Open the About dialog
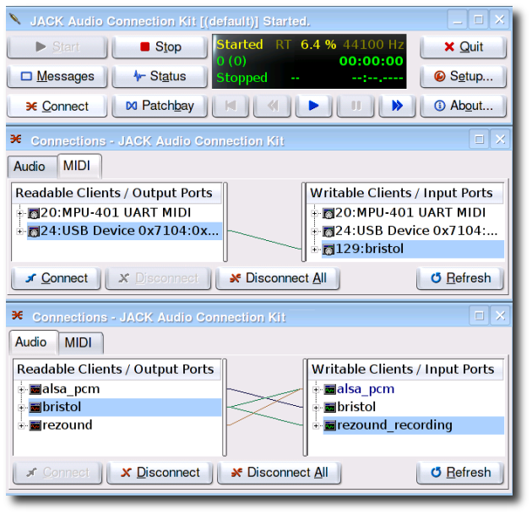This screenshot has width=532, height=515. point(463,106)
